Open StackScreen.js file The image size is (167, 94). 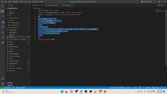pyautogui.click(x=14, y=27)
